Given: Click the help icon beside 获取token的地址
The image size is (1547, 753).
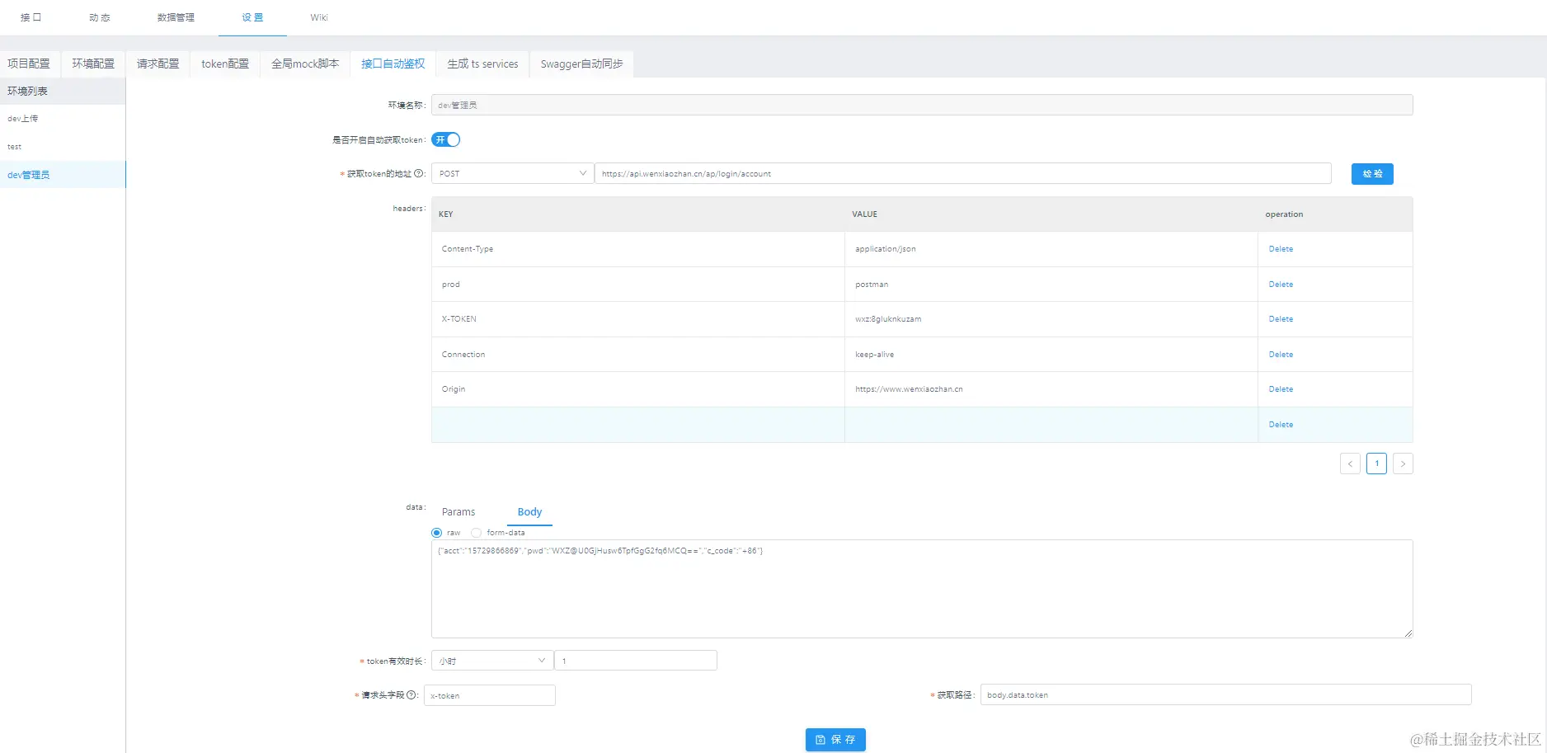Looking at the screenshot, I should 419,173.
